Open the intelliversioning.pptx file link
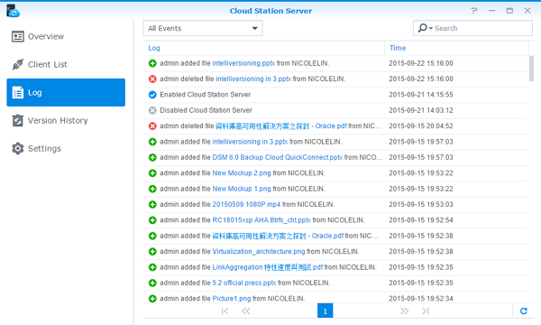 (x=243, y=63)
